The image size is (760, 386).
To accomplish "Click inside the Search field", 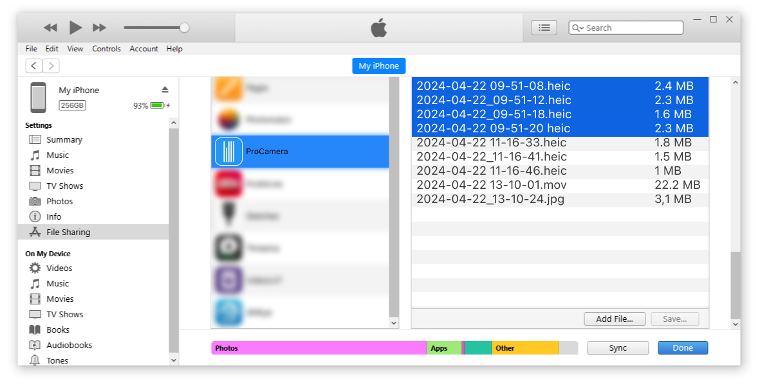I will point(631,28).
